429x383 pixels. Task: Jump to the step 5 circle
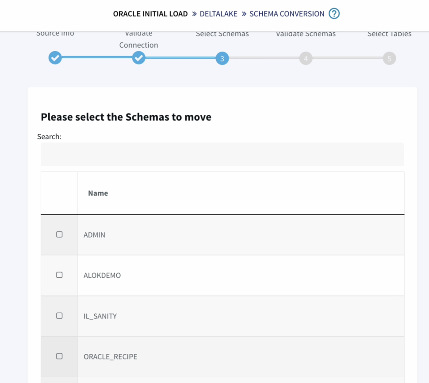tap(389, 58)
